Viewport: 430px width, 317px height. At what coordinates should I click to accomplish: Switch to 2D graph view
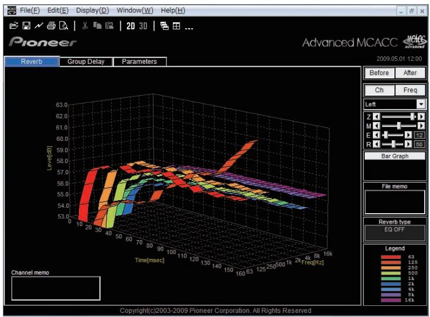(x=131, y=26)
